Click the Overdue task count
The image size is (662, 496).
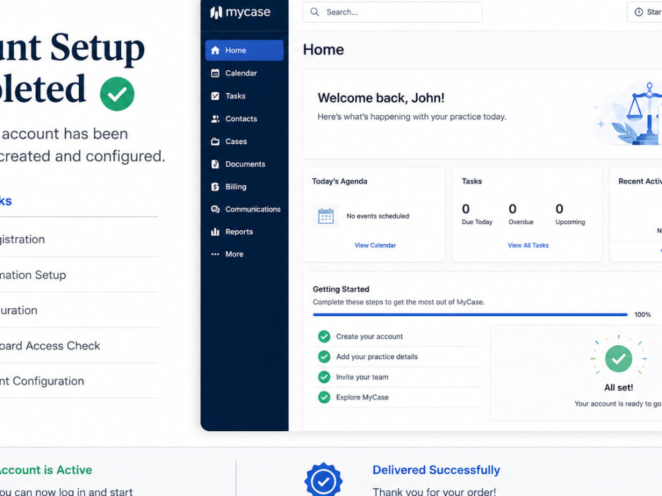512,209
